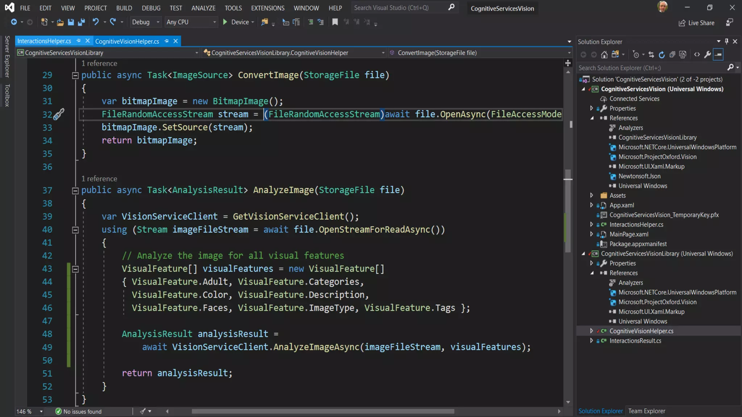Click the Save All toolbar icon
This screenshot has width=742, height=417.
[x=82, y=22]
